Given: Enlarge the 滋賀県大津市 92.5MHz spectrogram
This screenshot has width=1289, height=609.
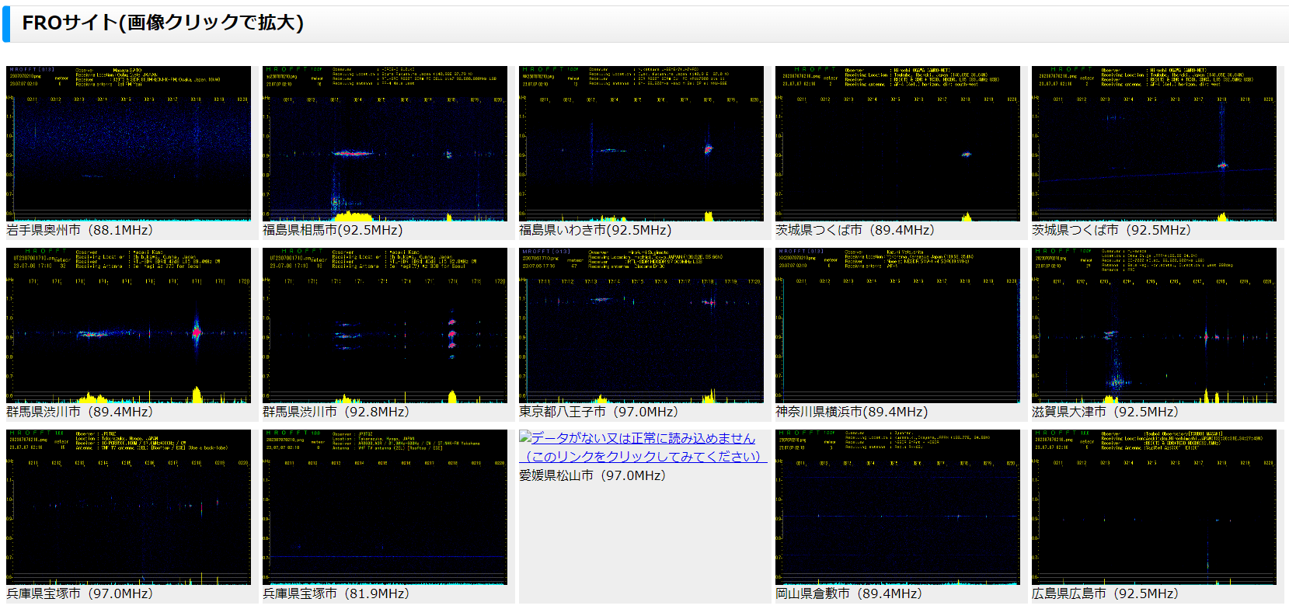Looking at the screenshot, I should (1154, 325).
